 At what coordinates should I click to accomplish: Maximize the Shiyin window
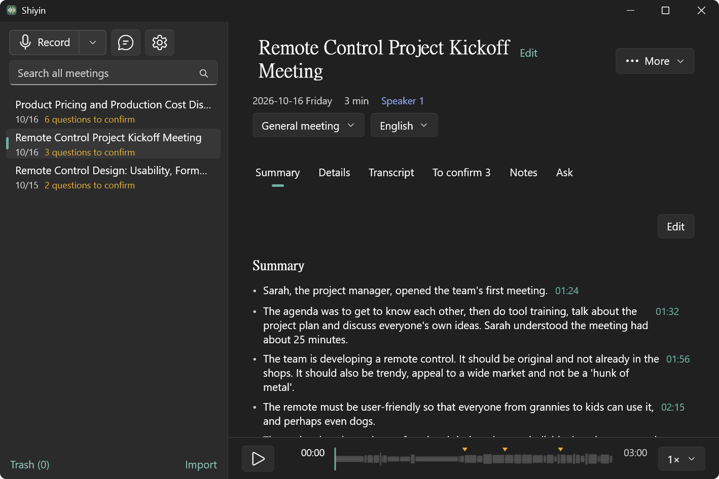pyautogui.click(x=665, y=11)
